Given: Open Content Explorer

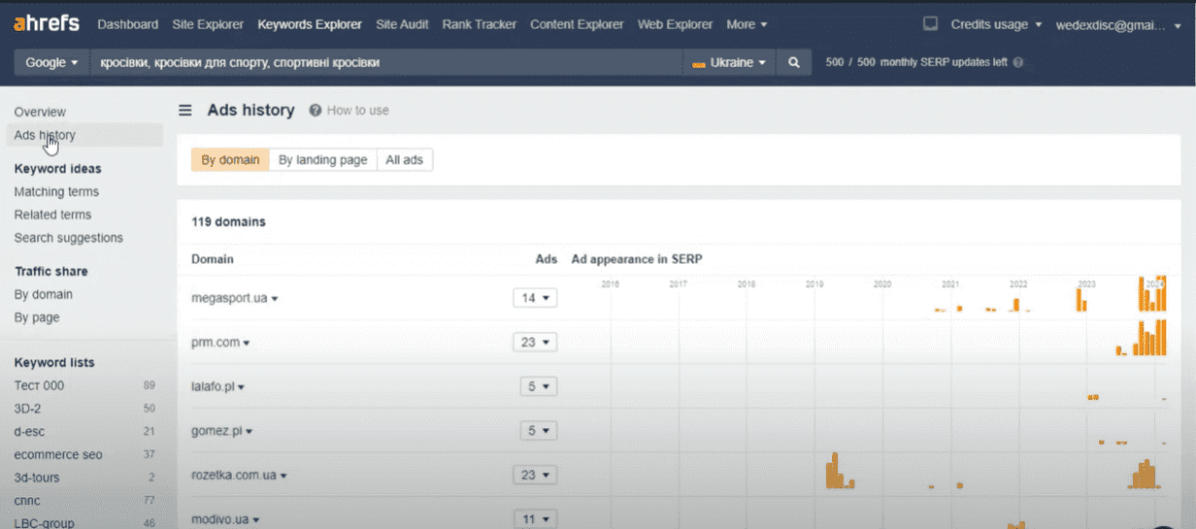Looking at the screenshot, I should coord(577,24).
